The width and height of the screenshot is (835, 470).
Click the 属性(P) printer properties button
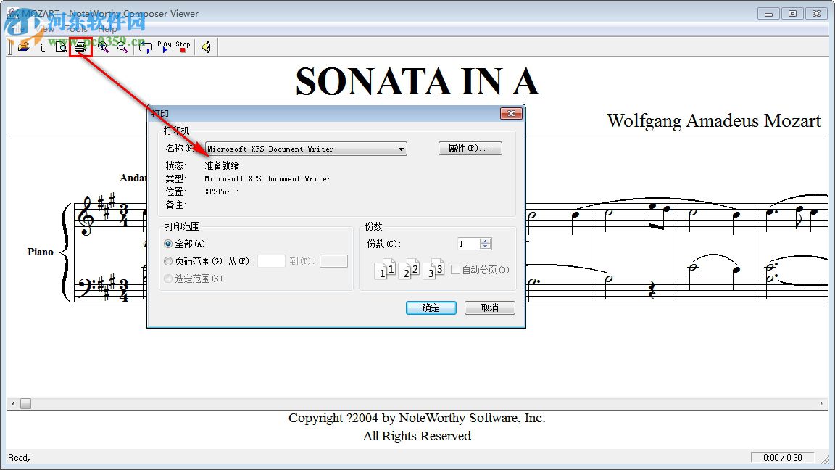coord(470,148)
